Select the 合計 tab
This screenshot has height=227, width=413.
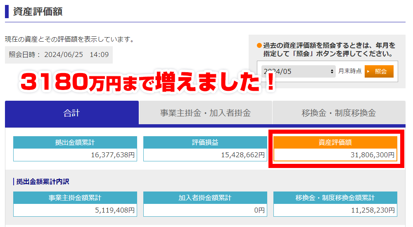(x=71, y=113)
